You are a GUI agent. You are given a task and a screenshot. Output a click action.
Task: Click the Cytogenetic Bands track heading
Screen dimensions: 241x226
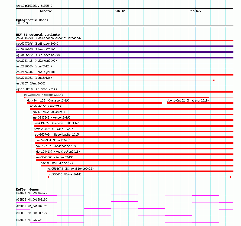(x=32, y=20)
